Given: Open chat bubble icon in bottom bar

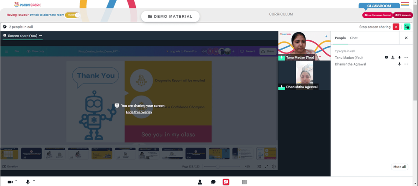Looking at the screenshot, I should (213, 182).
